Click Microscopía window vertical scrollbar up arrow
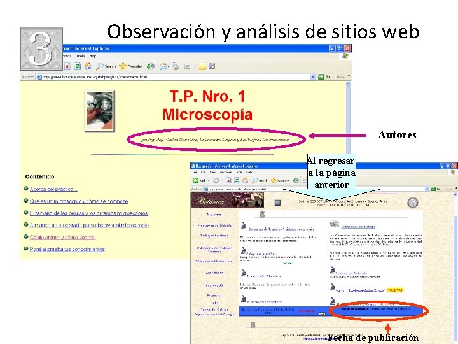The width and height of the screenshot is (458, 344). pyautogui.click(x=348, y=84)
